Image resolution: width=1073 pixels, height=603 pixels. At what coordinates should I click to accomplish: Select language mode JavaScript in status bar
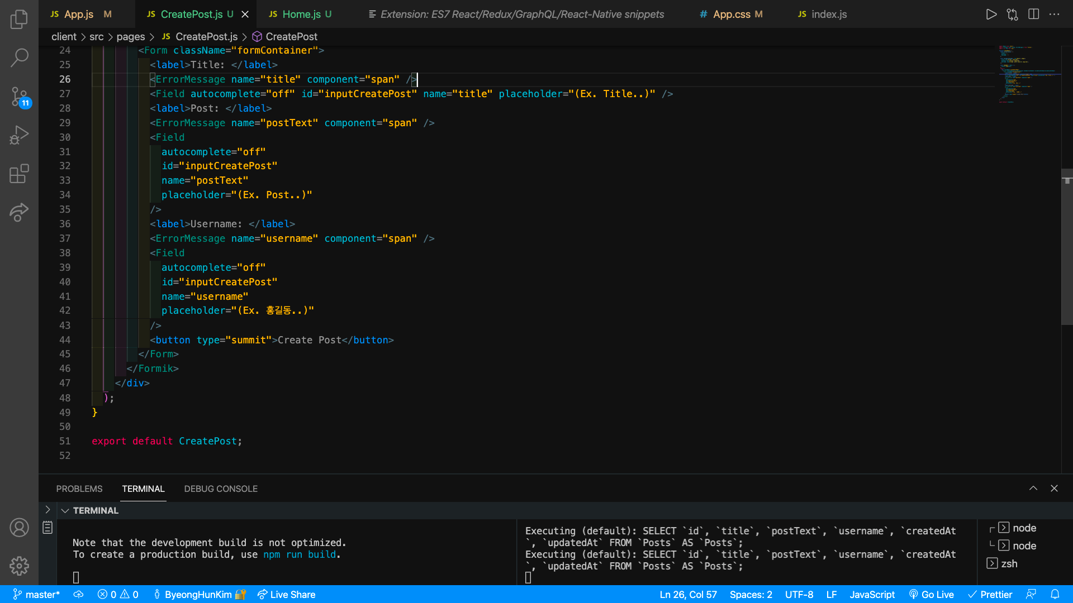[x=872, y=595]
